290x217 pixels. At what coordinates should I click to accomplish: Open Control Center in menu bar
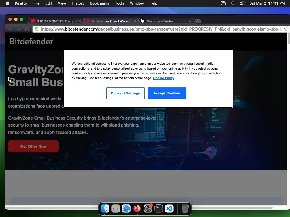(x=242, y=3)
